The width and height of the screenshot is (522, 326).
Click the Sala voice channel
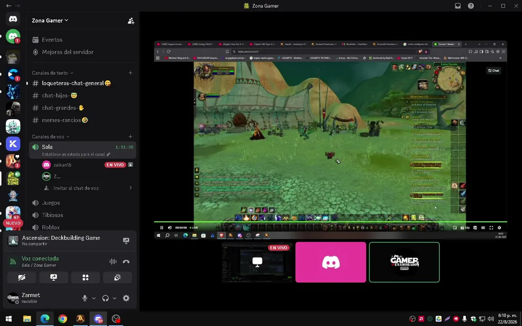pyautogui.click(x=82, y=150)
